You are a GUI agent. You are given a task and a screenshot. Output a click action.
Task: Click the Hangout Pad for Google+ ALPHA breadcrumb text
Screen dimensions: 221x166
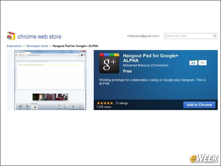pos(75,46)
